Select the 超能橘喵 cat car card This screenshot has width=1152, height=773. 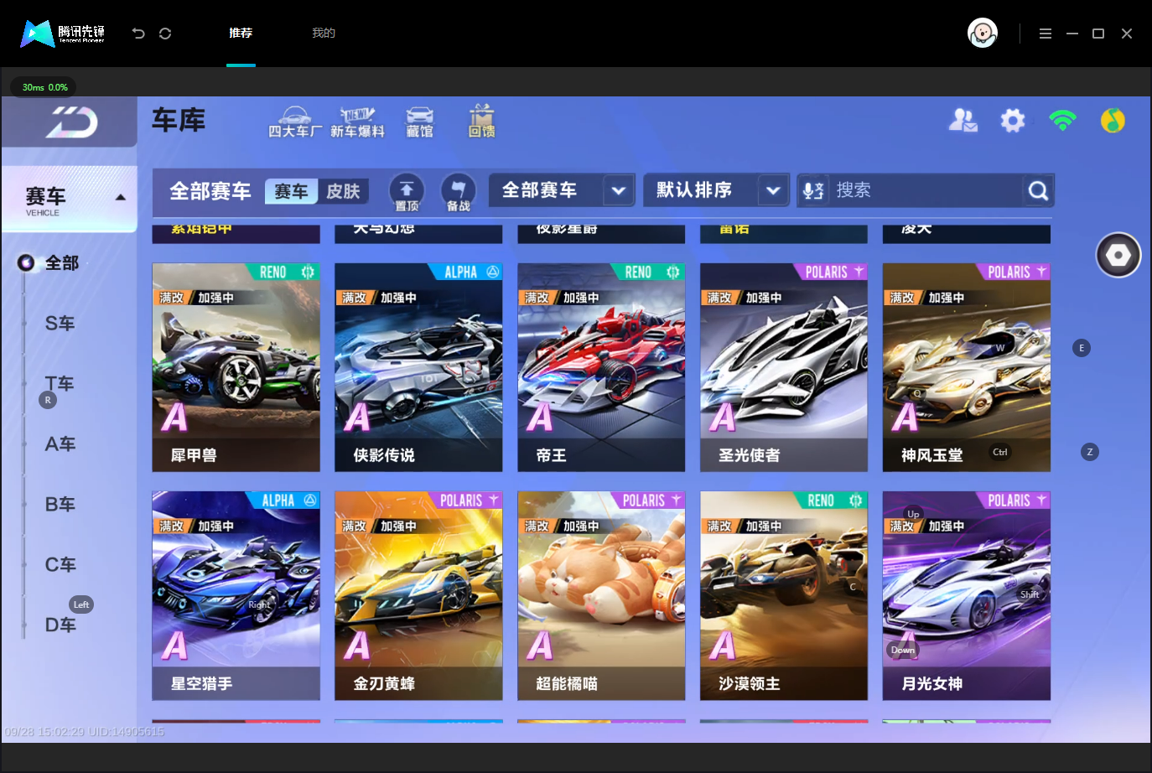tap(601, 595)
